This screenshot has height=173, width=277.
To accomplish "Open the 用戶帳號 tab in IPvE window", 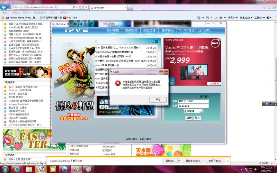I will click(x=113, y=30).
